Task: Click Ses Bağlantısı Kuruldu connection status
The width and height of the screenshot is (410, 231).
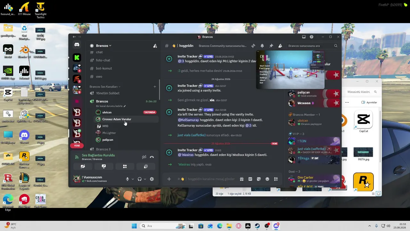Action: point(98,155)
